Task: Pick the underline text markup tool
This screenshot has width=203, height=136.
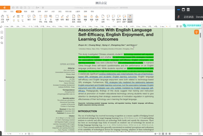Action: click(23, 16)
